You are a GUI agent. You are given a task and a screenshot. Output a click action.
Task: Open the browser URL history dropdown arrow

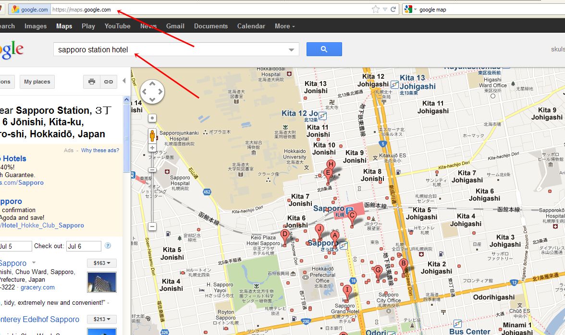[385, 9]
